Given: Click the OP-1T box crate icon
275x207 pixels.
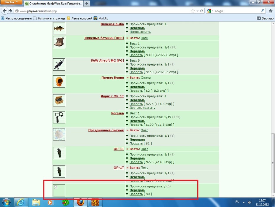Looking at the screenshot, I should click(59, 100).
